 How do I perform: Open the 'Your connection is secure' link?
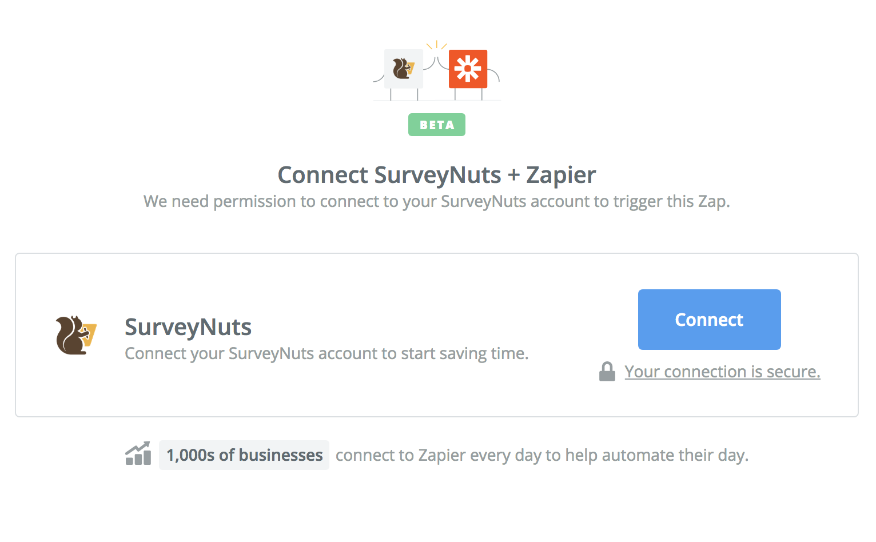[x=722, y=372]
